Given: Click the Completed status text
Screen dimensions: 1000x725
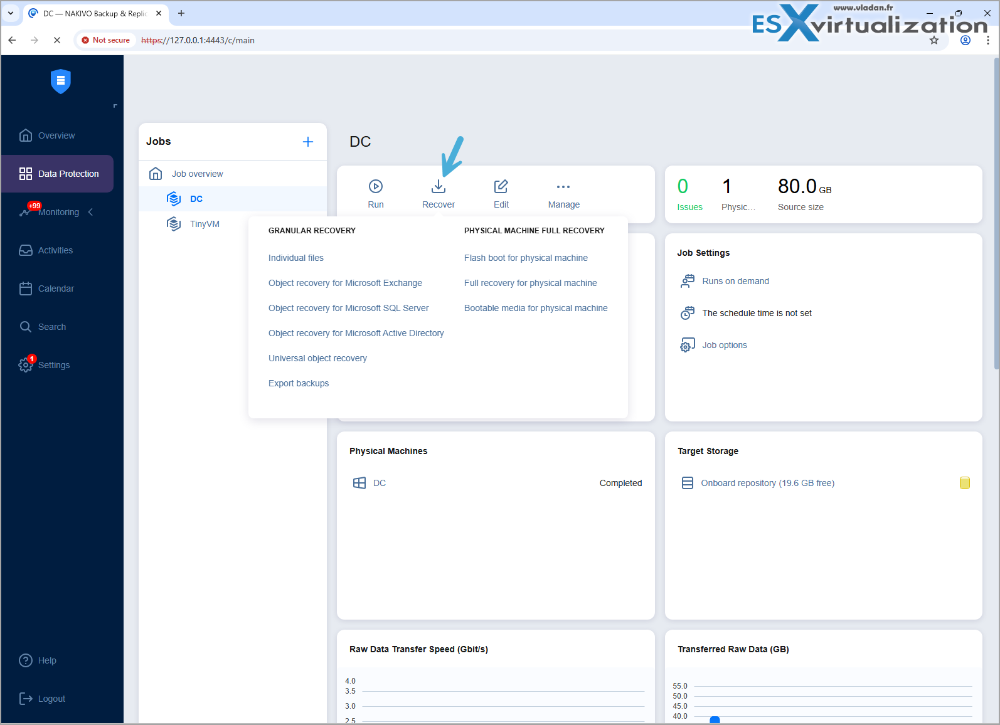Looking at the screenshot, I should (620, 483).
